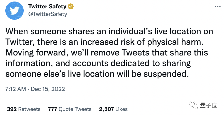Click the tweet line starting "When someone shares"
The width and height of the screenshot is (224, 115).
point(109,31)
